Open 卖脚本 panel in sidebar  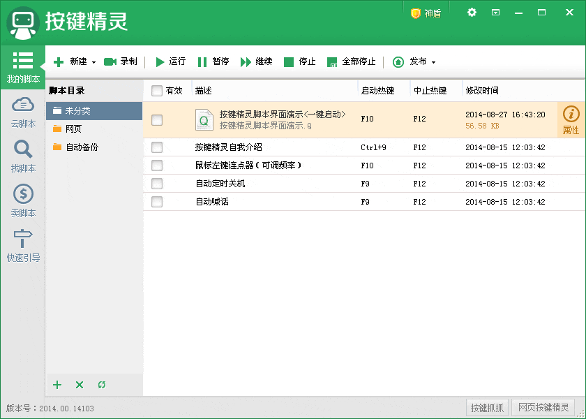coord(23,203)
